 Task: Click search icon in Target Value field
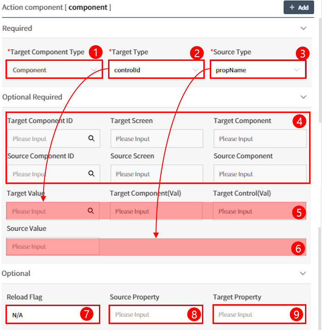click(x=91, y=211)
